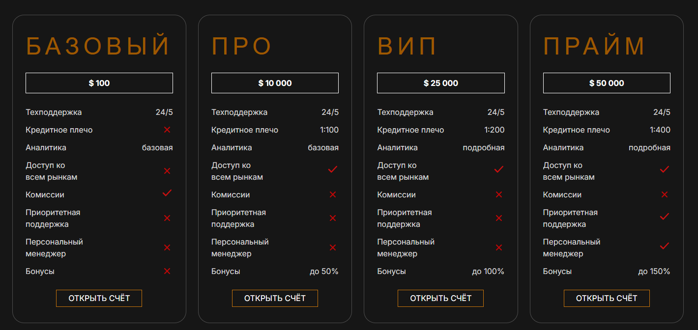Select the $ 10 000 price box
Screen dimensions: 698x330
[x=275, y=83]
